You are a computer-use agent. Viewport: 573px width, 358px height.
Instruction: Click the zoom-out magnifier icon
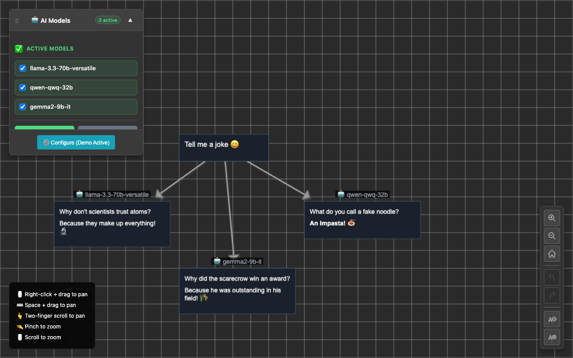(552, 236)
